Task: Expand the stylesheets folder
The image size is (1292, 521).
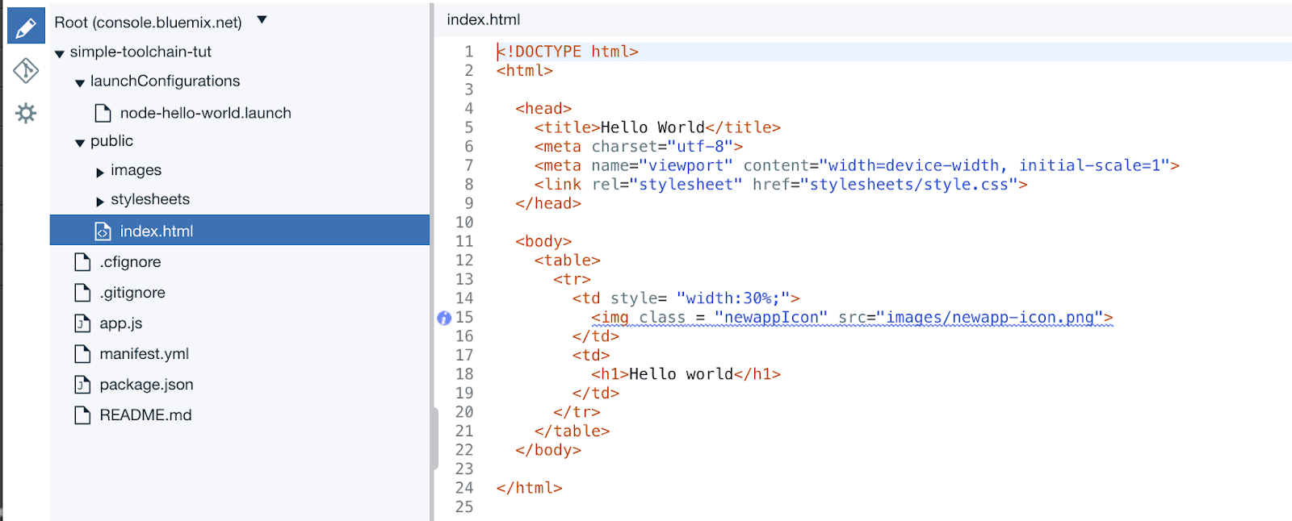Action: [100, 201]
